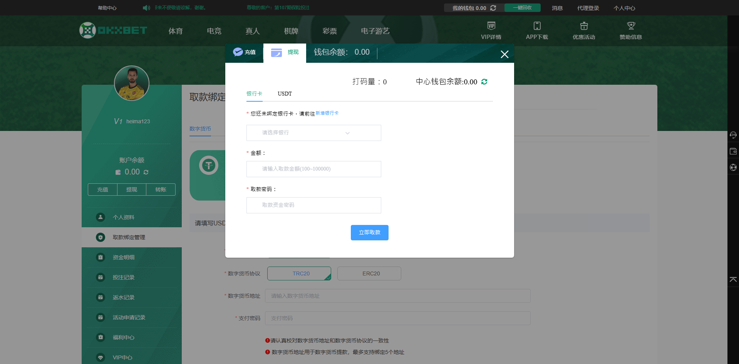Click sidebar 转账 button
739x364 pixels.
[x=161, y=190]
